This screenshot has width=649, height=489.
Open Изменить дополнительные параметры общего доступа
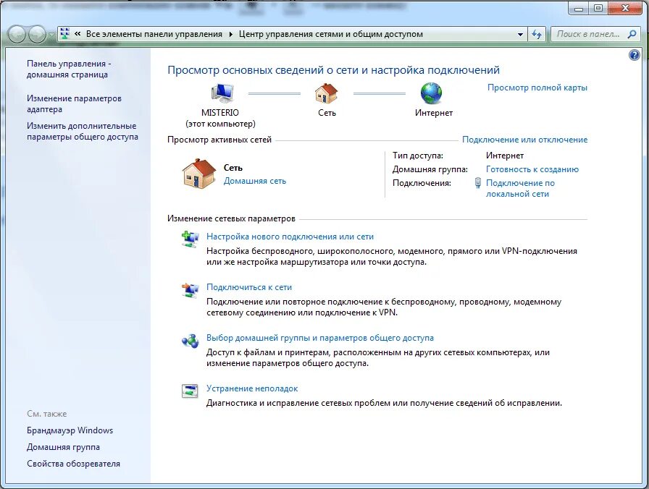point(83,131)
